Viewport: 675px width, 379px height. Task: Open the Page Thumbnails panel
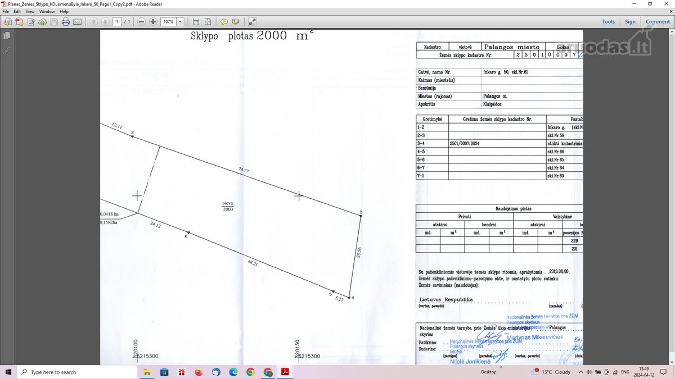(7, 36)
